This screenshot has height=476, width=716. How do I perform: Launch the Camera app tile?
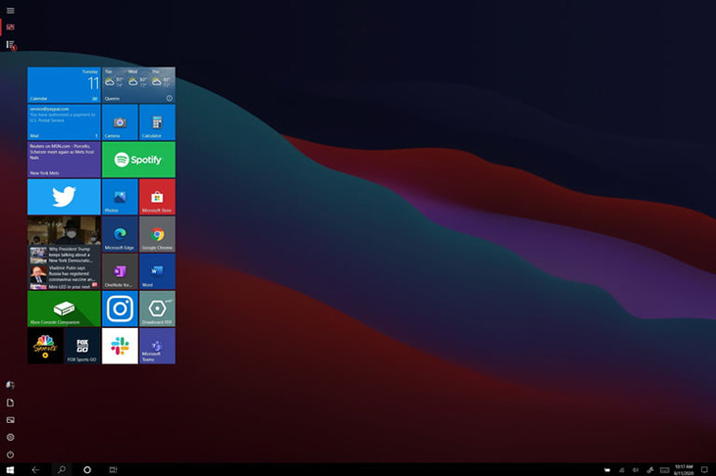[x=120, y=121]
